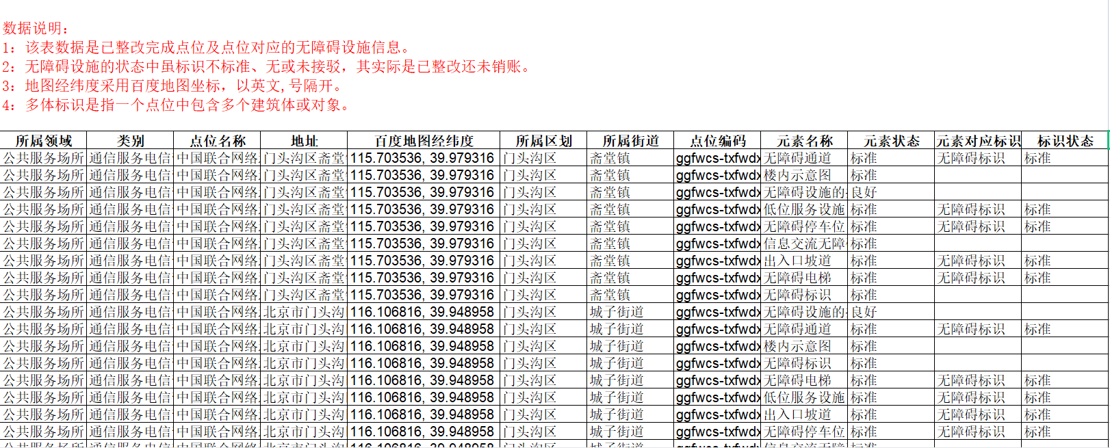
Task: Select the 元素对应标识 header cell
Action: pyautogui.click(x=978, y=141)
